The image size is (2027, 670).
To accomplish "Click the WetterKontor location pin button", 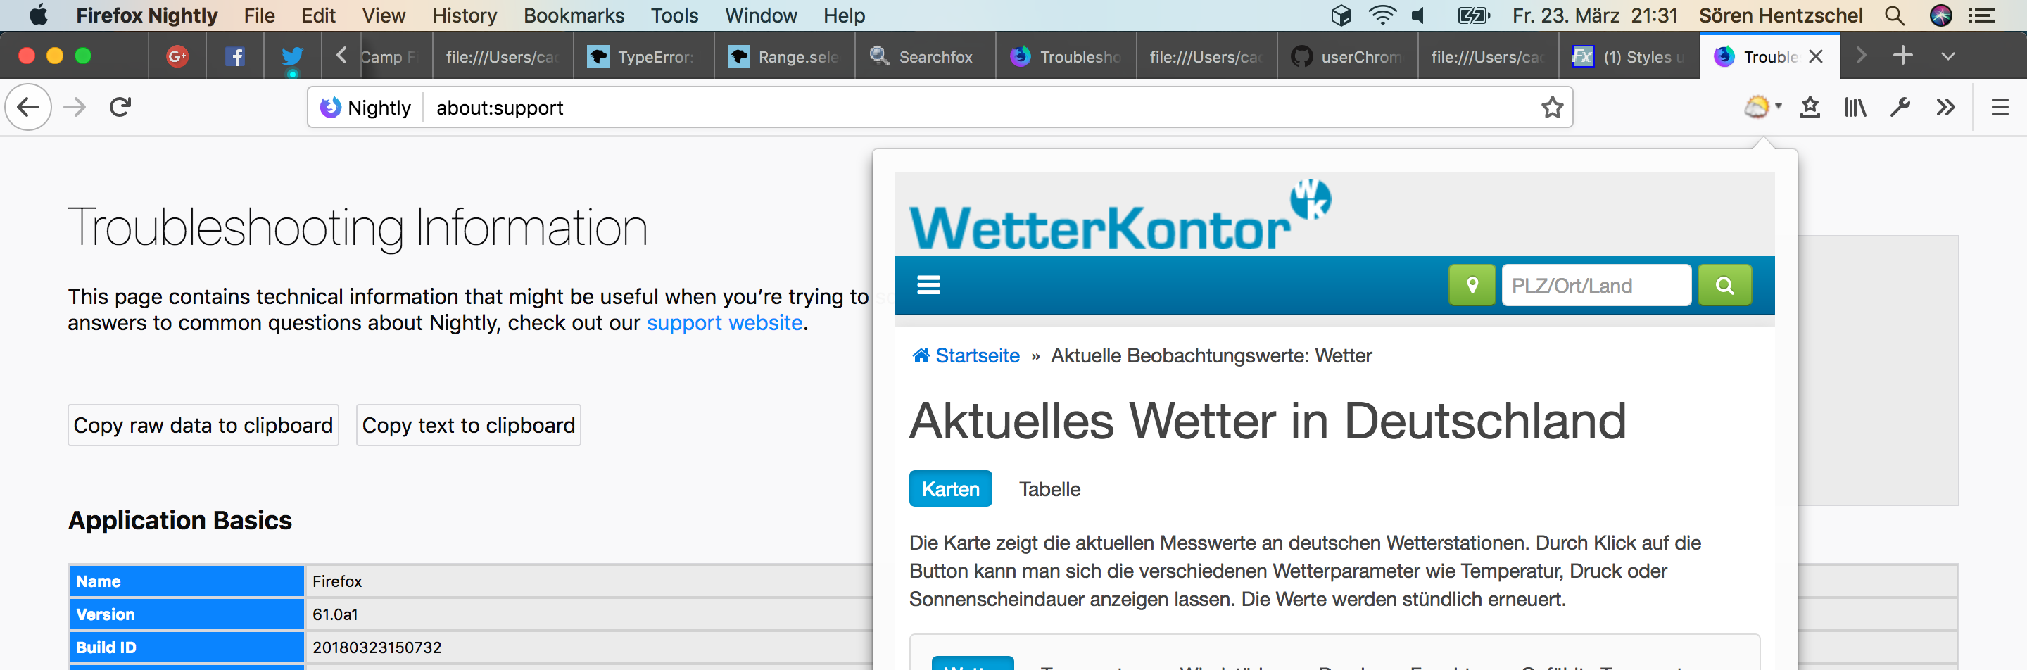I will 1472,284.
